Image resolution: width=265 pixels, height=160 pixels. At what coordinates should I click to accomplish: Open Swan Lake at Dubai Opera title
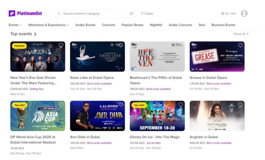point(92,78)
